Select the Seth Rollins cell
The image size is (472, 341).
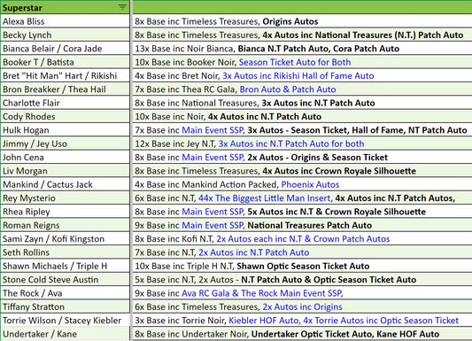click(65, 252)
